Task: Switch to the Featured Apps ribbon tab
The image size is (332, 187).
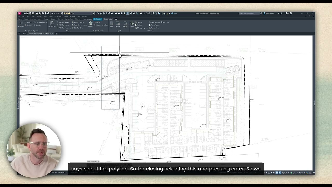Action: tap(87, 19)
